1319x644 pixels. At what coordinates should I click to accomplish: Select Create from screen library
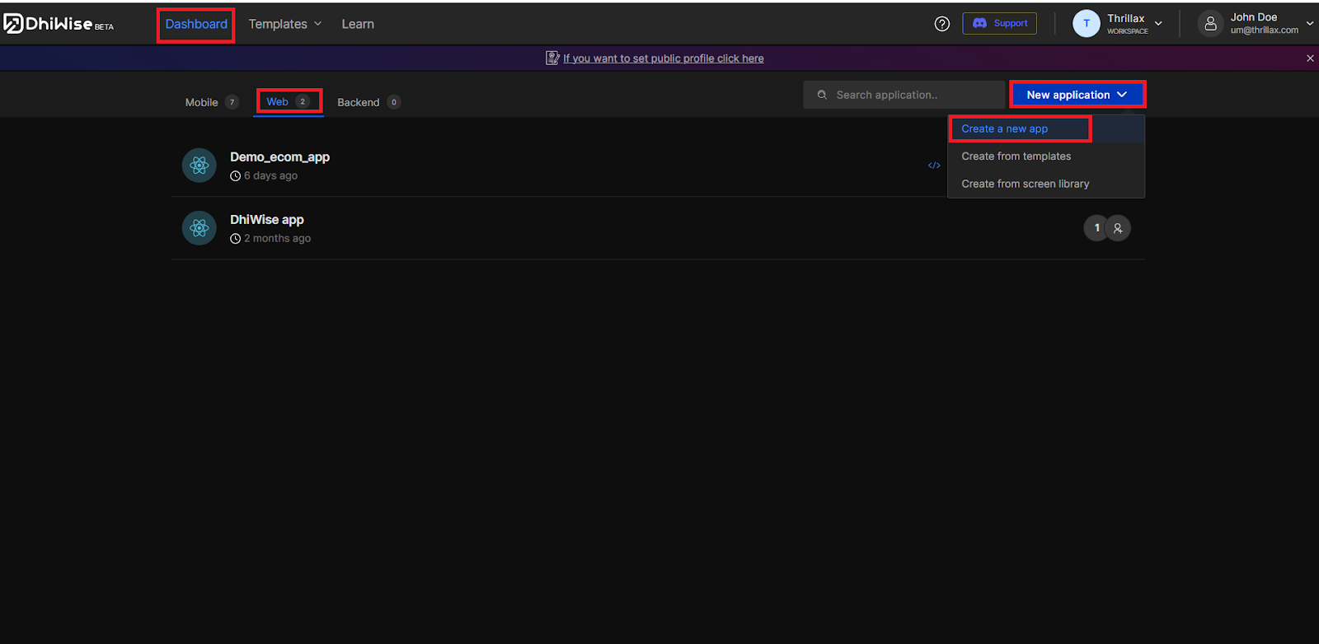pos(1025,184)
